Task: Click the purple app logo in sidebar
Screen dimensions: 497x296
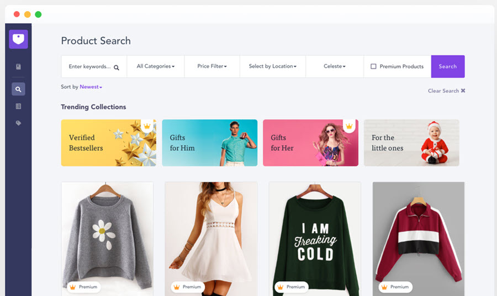Action: point(18,39)
